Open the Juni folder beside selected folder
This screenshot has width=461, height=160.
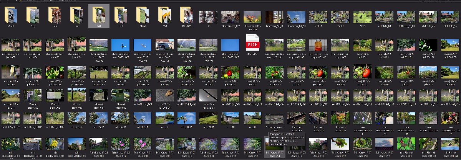(x=121, y=16)
